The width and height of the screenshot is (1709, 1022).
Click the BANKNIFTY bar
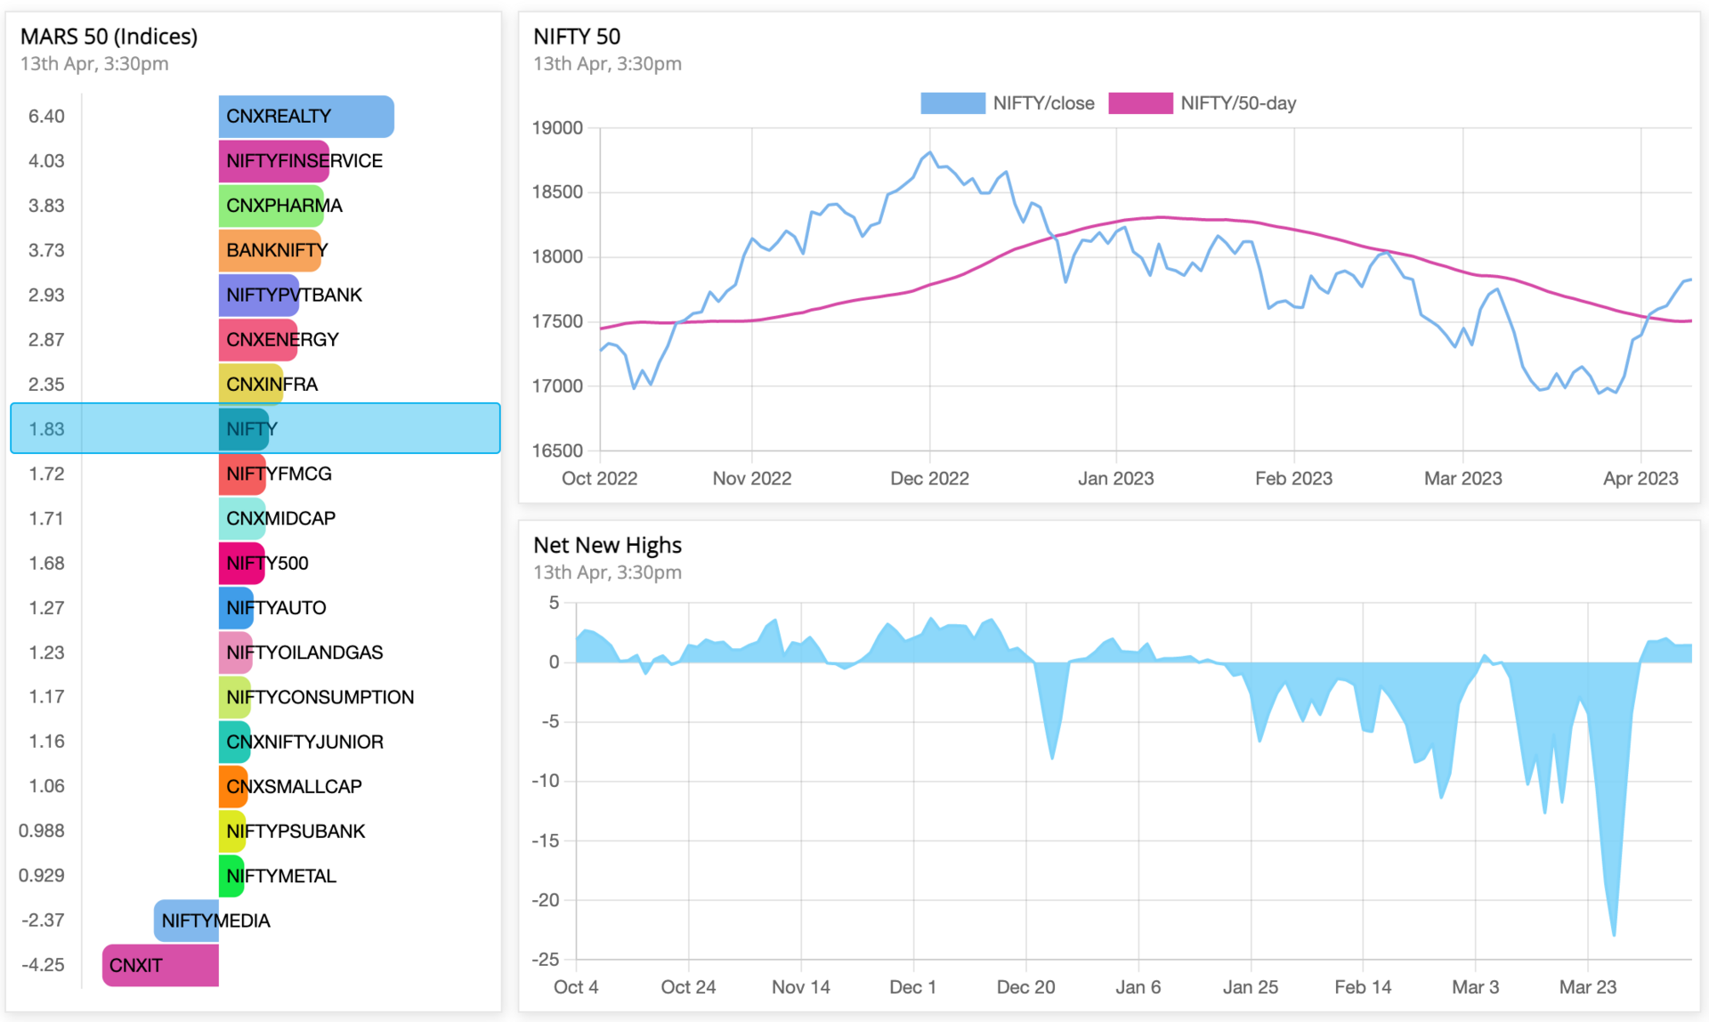pos(270,250)
